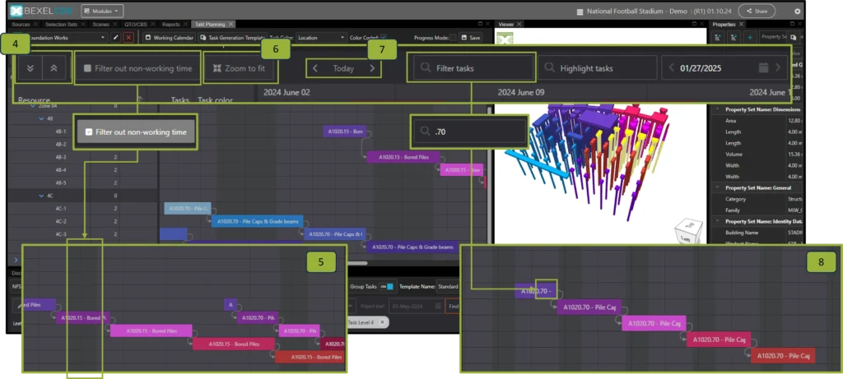The height and width of the screenshot is (379, 843).
Task: Select the 4B-5 resource row
Action: (x=85, y=183)
